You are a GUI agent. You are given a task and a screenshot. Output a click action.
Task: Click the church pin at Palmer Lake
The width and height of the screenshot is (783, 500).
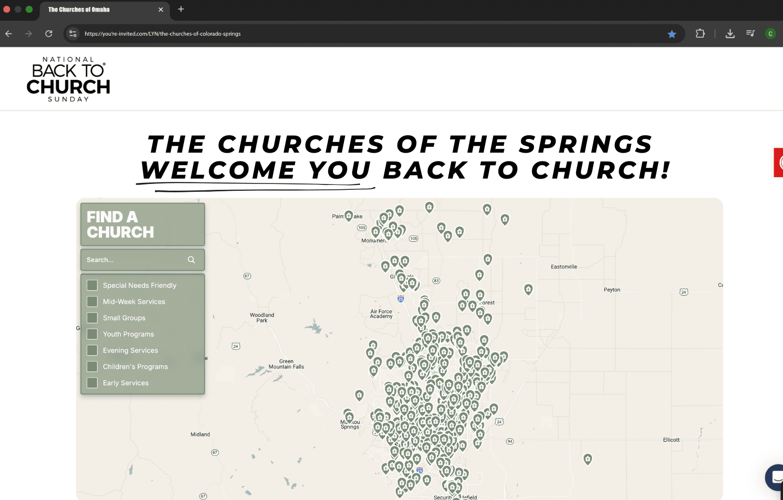pos(349,215)
